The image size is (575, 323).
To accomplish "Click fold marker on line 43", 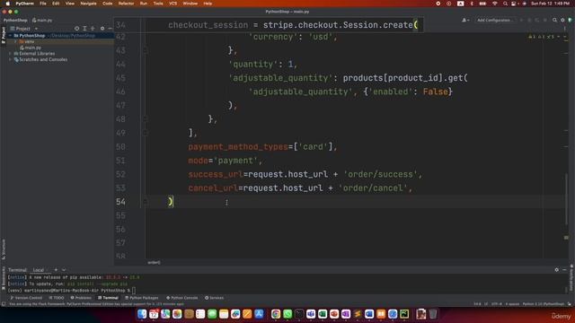I will click(146, 50).
